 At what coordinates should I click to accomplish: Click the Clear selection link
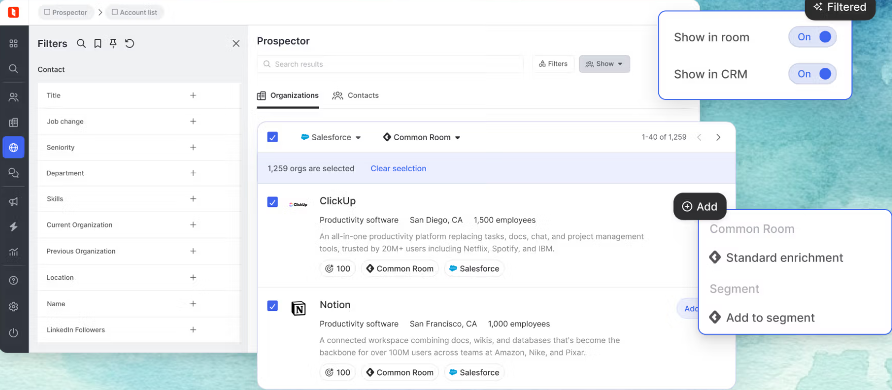click(398, 169)
